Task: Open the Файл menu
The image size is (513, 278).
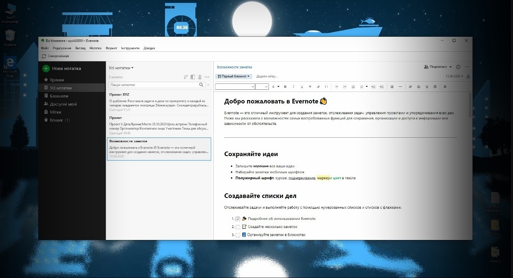Action: 45,48
